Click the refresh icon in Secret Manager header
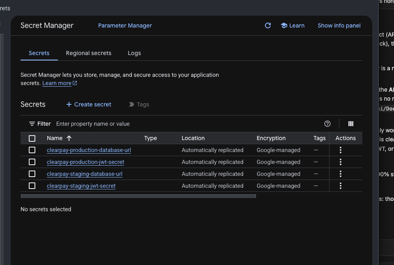Viewport: 394px width, 265px height. click(268, 25)
